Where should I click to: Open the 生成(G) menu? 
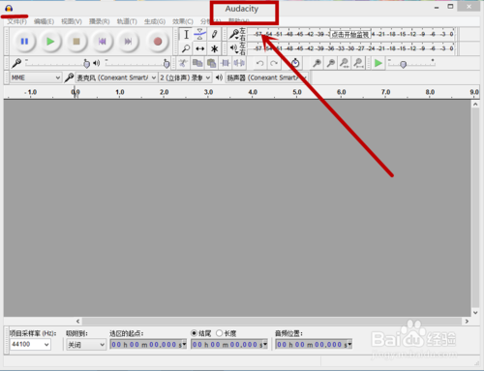tap(155, 21)
